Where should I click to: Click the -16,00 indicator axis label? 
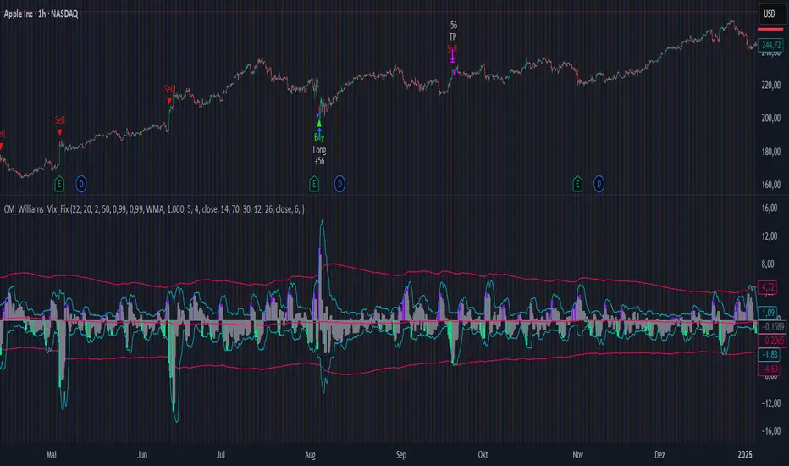770,431
